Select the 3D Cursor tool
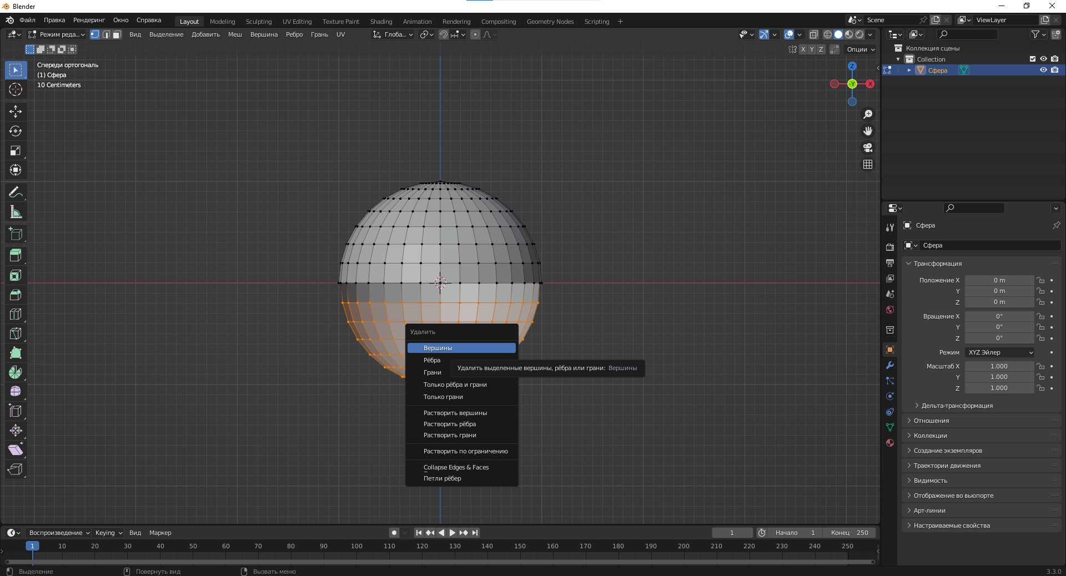Screen dimensions: 1066x576 click(x=16, y=89)
